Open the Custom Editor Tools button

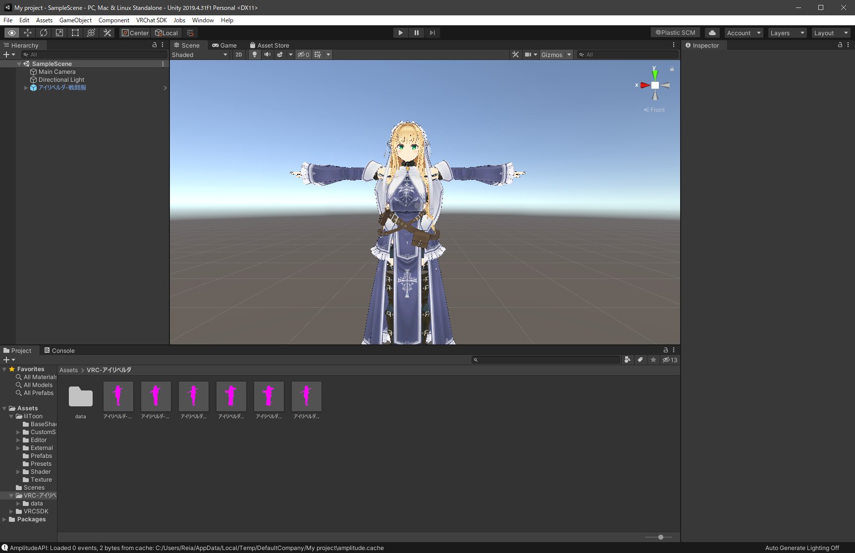click(x=107, y=33)
